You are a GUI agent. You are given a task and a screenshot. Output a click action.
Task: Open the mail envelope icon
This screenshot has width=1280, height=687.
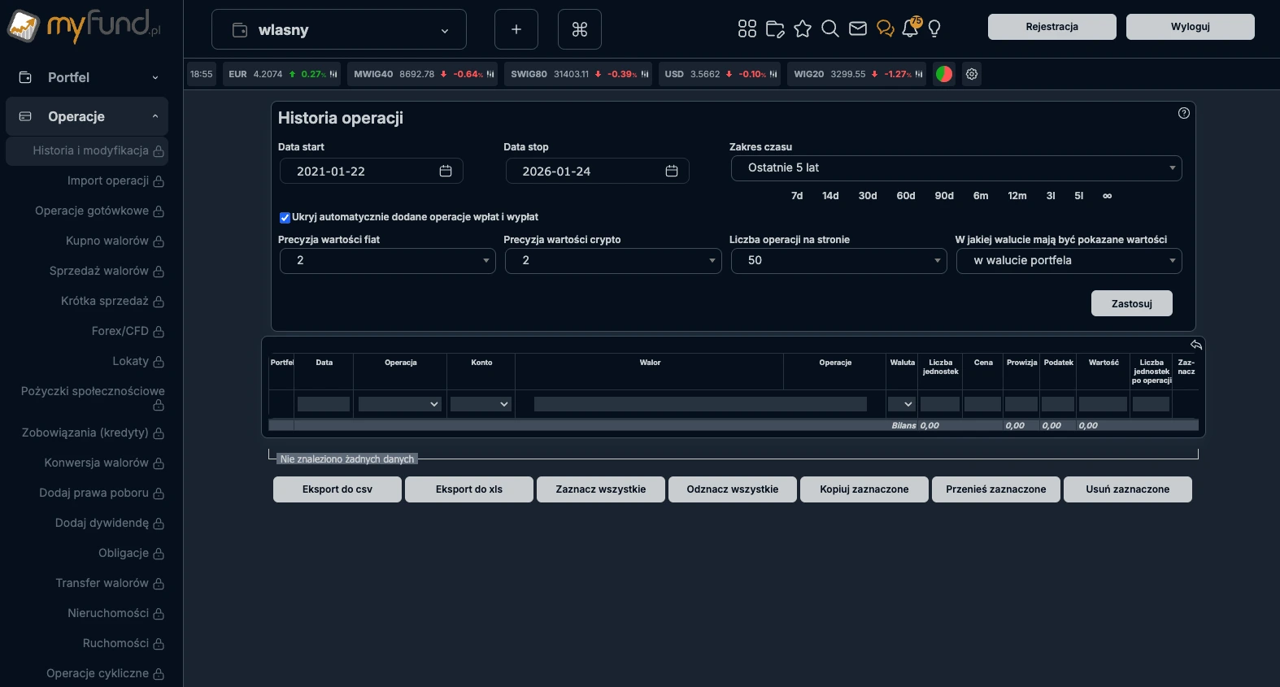click(857, 29)
